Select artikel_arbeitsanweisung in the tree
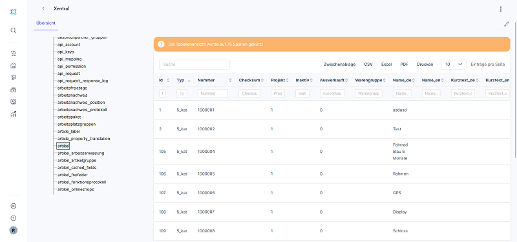The height and width of the screenshot is (242, 517). tap(81, 153)
